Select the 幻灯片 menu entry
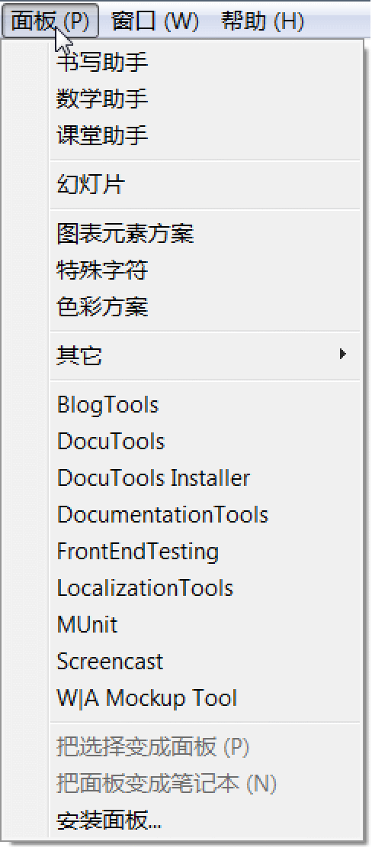The width and height of the screenshot is (372, 848). (205, 186)
